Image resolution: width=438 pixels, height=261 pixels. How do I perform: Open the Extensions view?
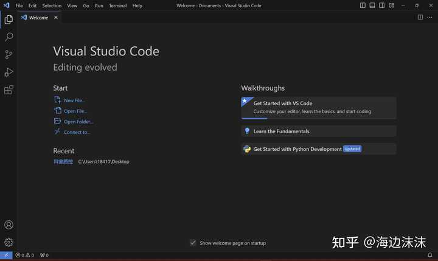tap(9, 89)
